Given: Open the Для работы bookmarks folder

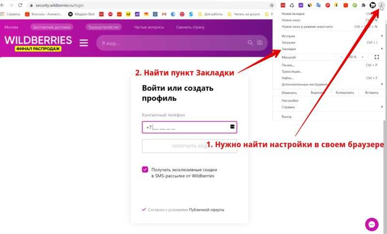Looking at the screenshot, I should click(x=210, y=14).
